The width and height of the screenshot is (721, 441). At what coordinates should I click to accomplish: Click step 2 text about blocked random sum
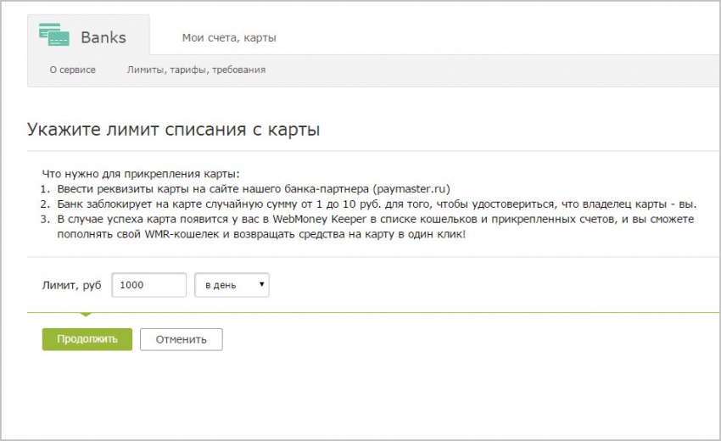coord(377,204)
